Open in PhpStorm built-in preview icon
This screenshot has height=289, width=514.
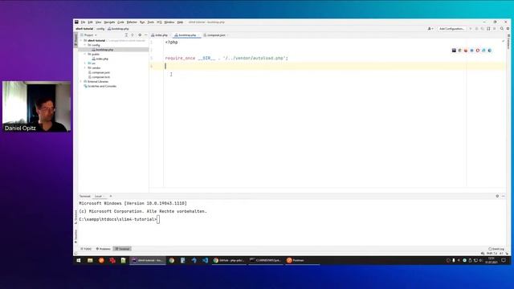(x=454, y=51)
